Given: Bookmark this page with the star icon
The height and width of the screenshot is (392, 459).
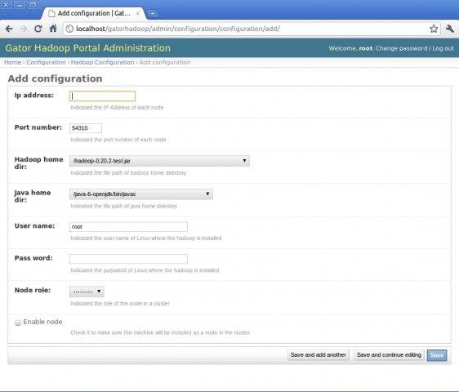Looking at the screenshot, I should pyautogui.click(x=434, y=29).
